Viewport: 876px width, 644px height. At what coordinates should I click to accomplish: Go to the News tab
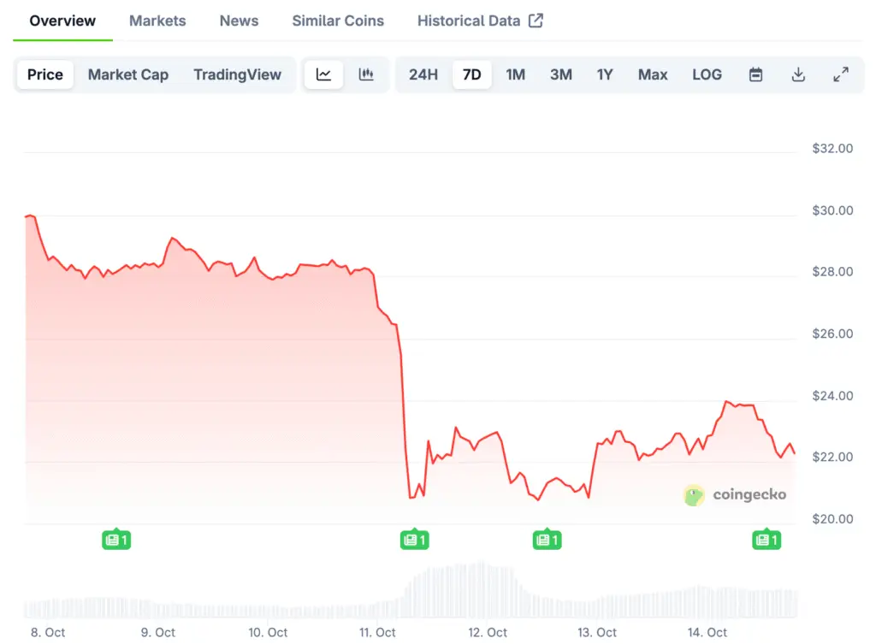coord(239,21)
